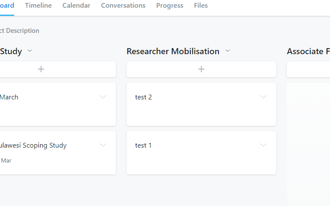Image resolution: width=330 pixels, height=206 pixels.
Task: Open the Conversations tab
Action: [123, 6]
